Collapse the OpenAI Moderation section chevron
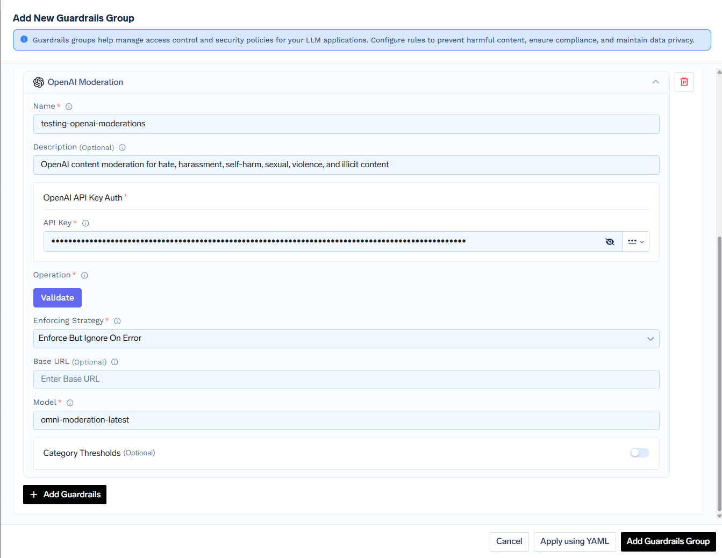Image resolution: width=722 pixels, height=558 pixels. 656,82
